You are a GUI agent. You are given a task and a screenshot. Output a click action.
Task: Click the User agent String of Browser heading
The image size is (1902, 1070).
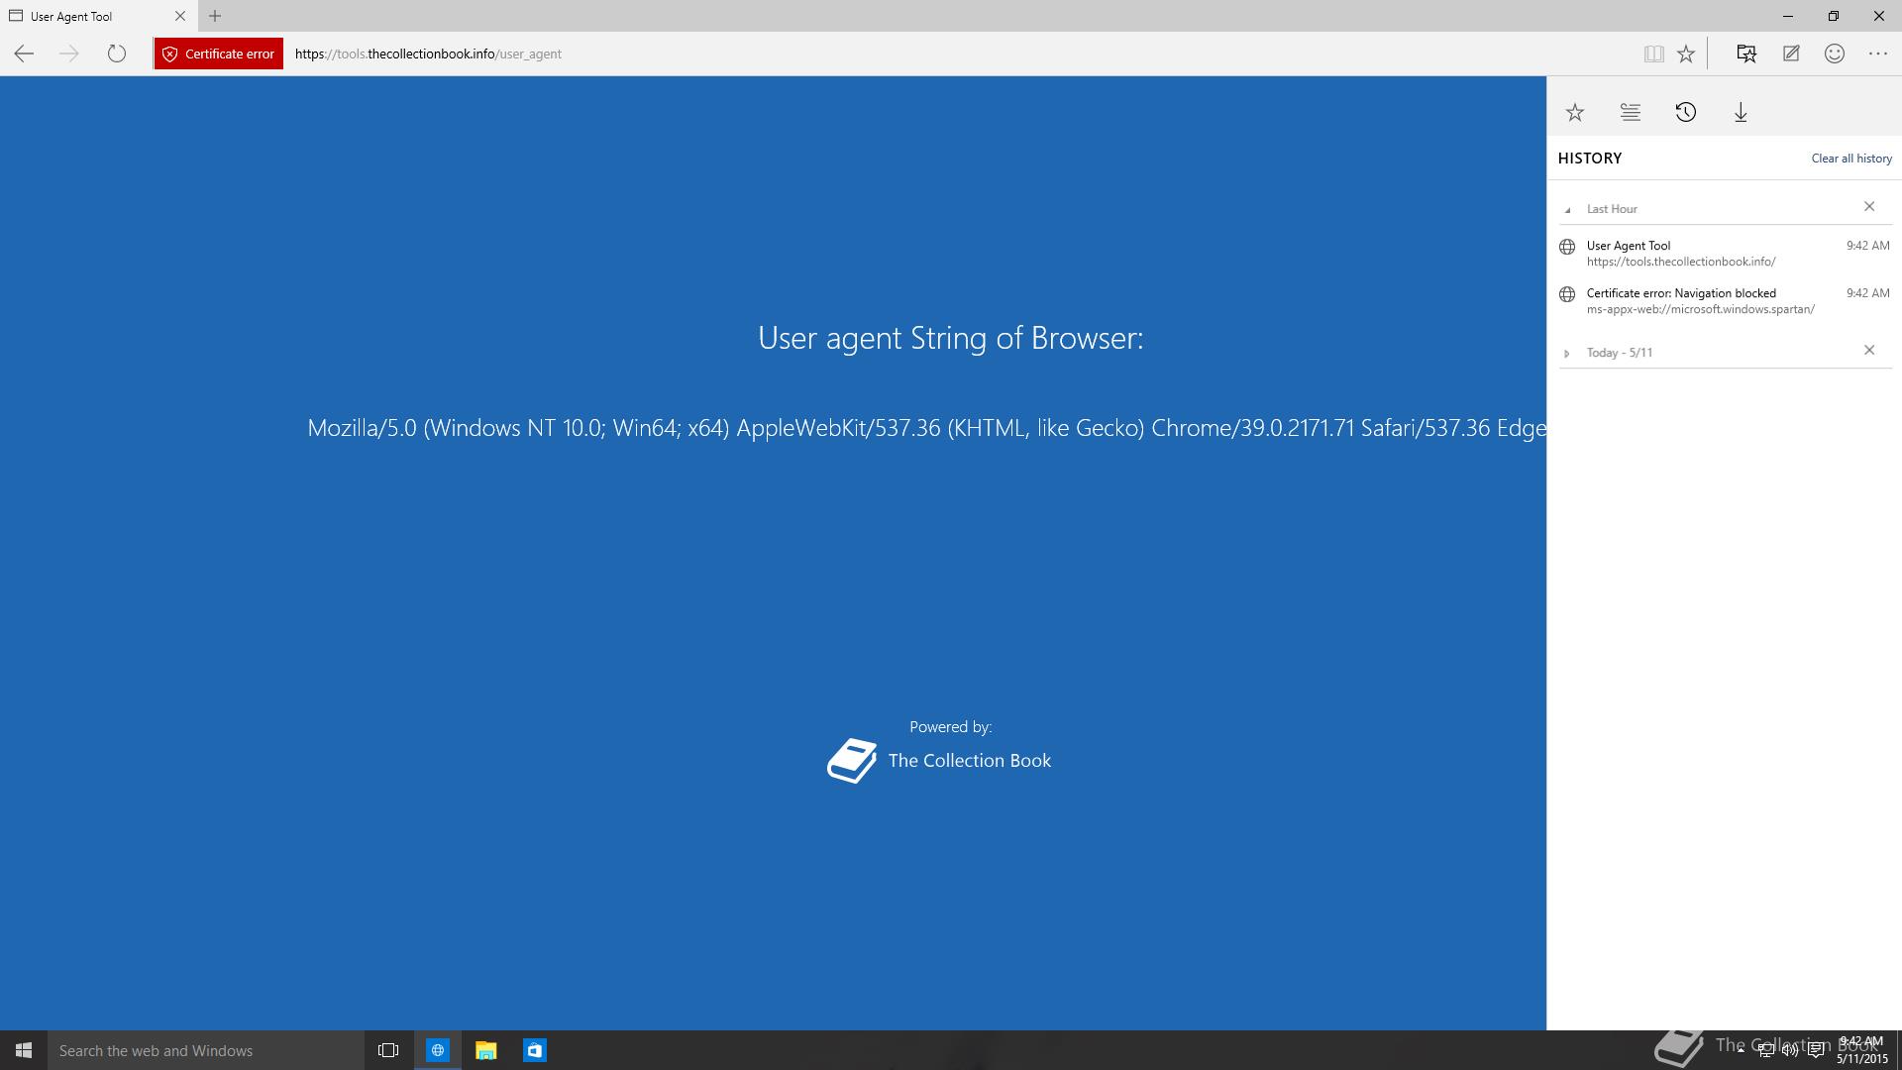tap(951, 338)
